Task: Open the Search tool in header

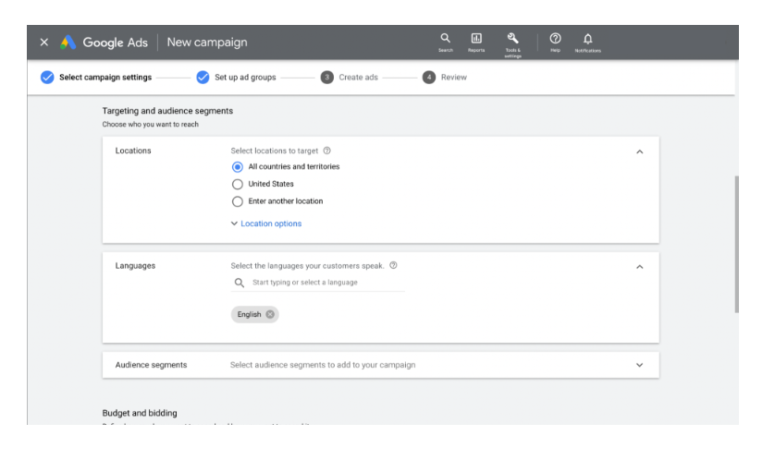Action: click(x=446, y=42)
